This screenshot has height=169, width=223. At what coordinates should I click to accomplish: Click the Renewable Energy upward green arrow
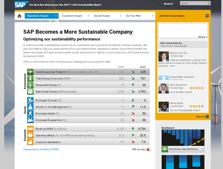133,85
